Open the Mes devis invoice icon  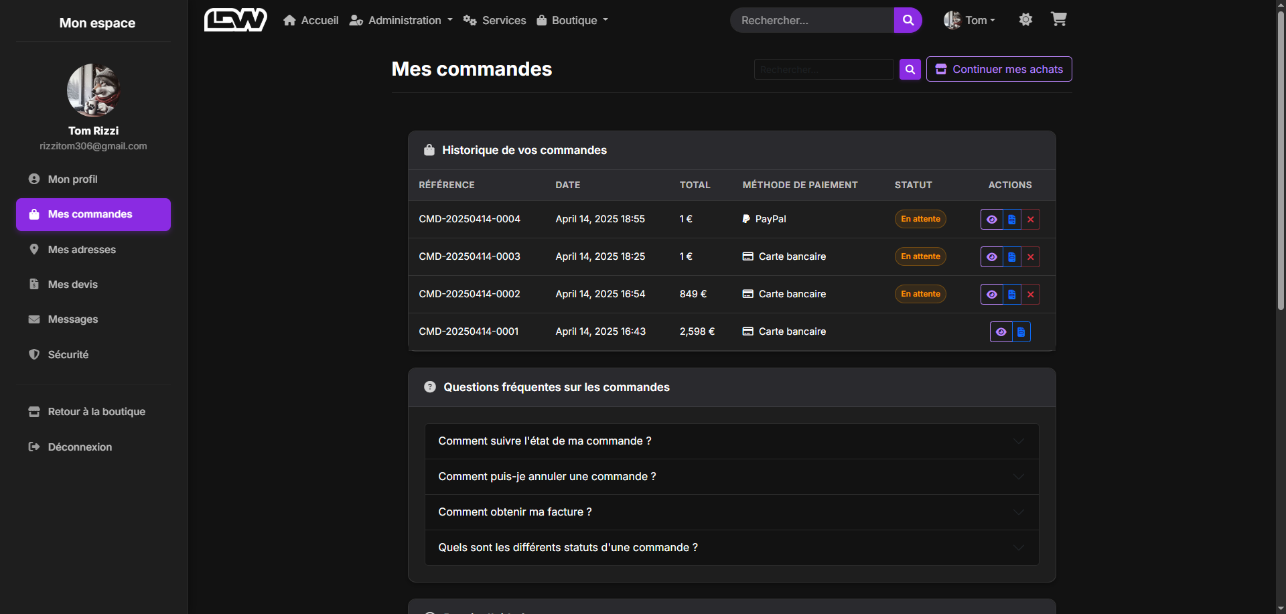point(34,284)
